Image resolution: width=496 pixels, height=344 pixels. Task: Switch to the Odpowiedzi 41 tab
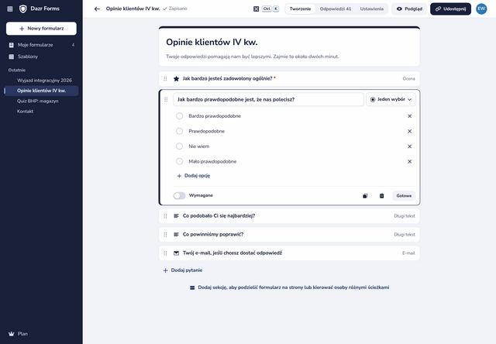tap(336, 9)
